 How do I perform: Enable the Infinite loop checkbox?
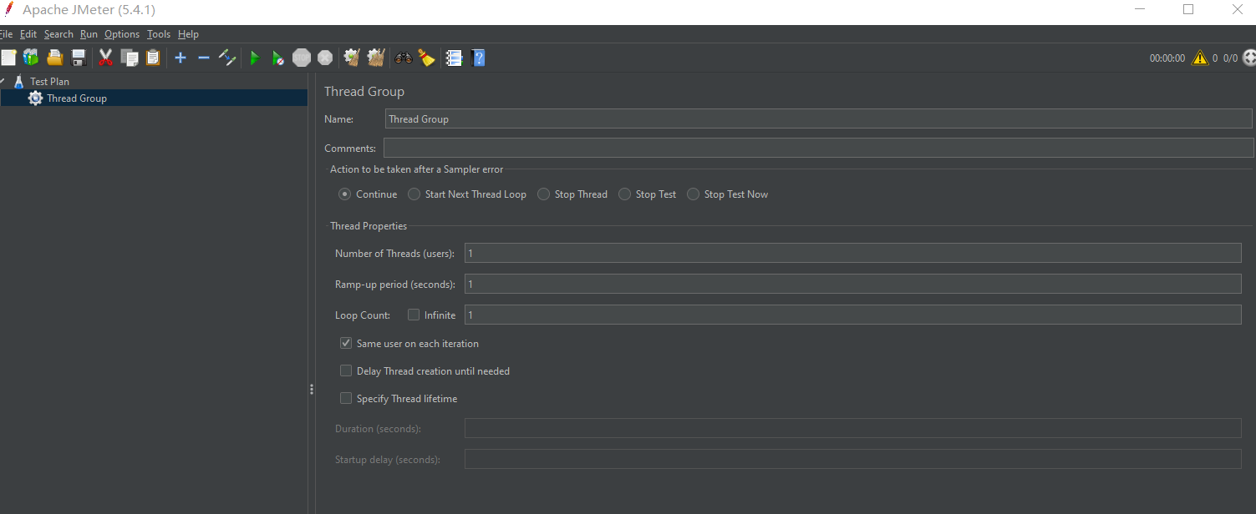[414, 315]
